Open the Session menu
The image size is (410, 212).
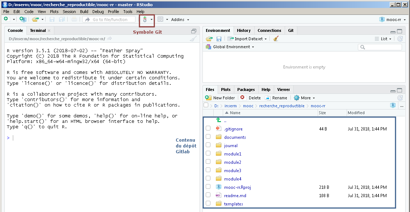click(x=69, y=12)
